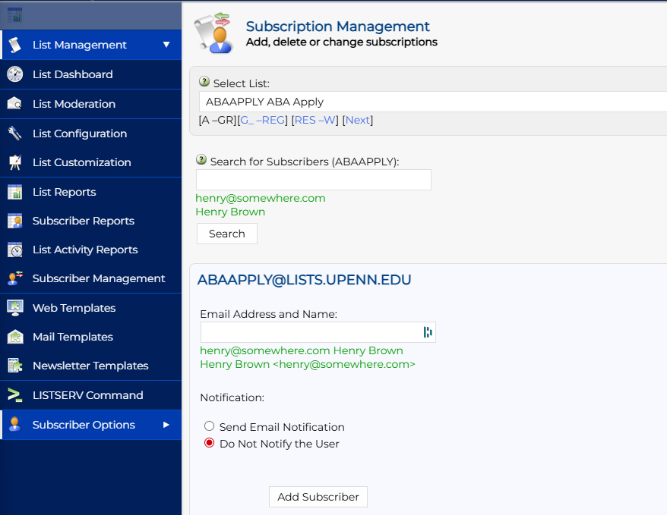
Task: Select Do Not Notify the User radio
Action: (209, 443)
